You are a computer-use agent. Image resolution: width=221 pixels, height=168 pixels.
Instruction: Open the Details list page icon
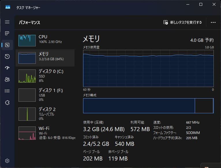click(7, 91)
